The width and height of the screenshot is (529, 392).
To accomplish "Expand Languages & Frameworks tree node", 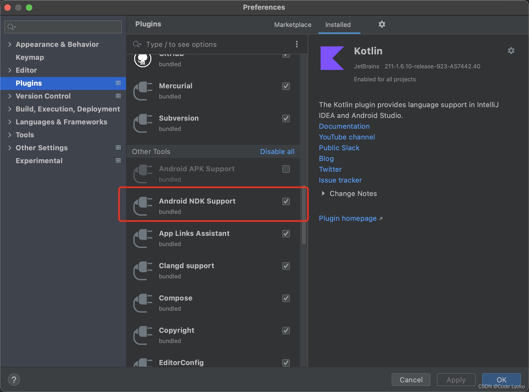I will coord(10,122).
